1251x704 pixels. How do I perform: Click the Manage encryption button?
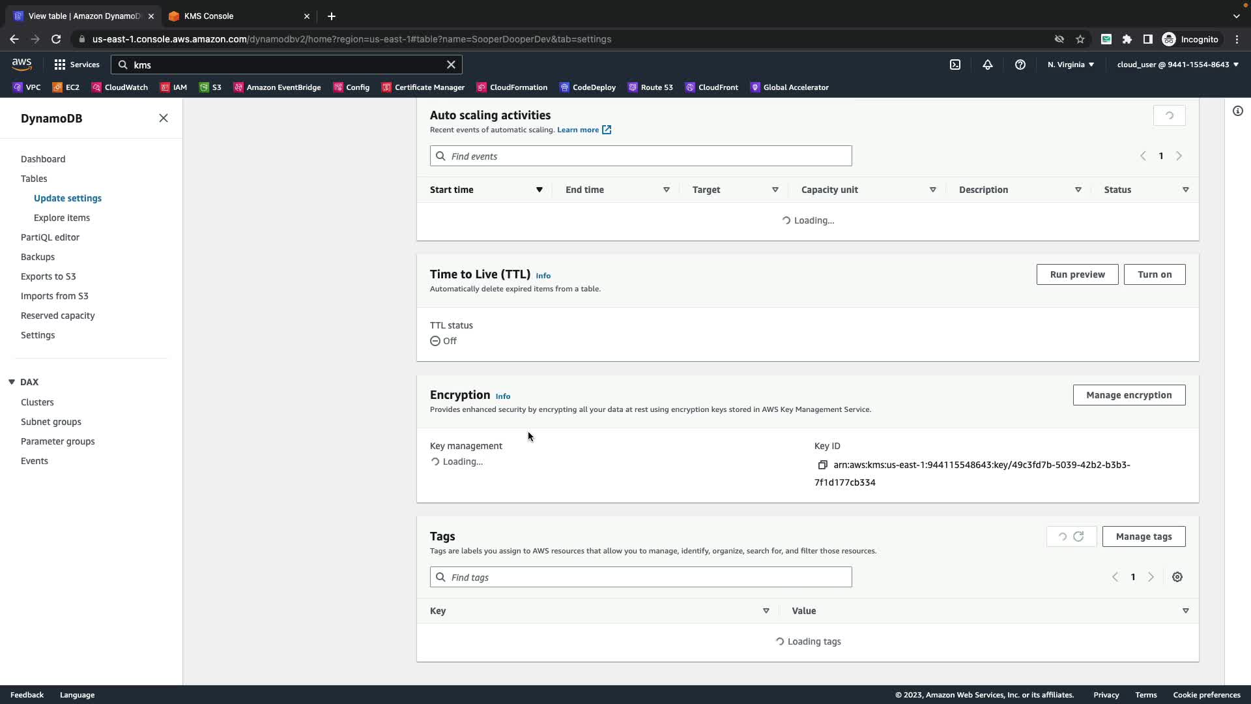[1129, 395]
